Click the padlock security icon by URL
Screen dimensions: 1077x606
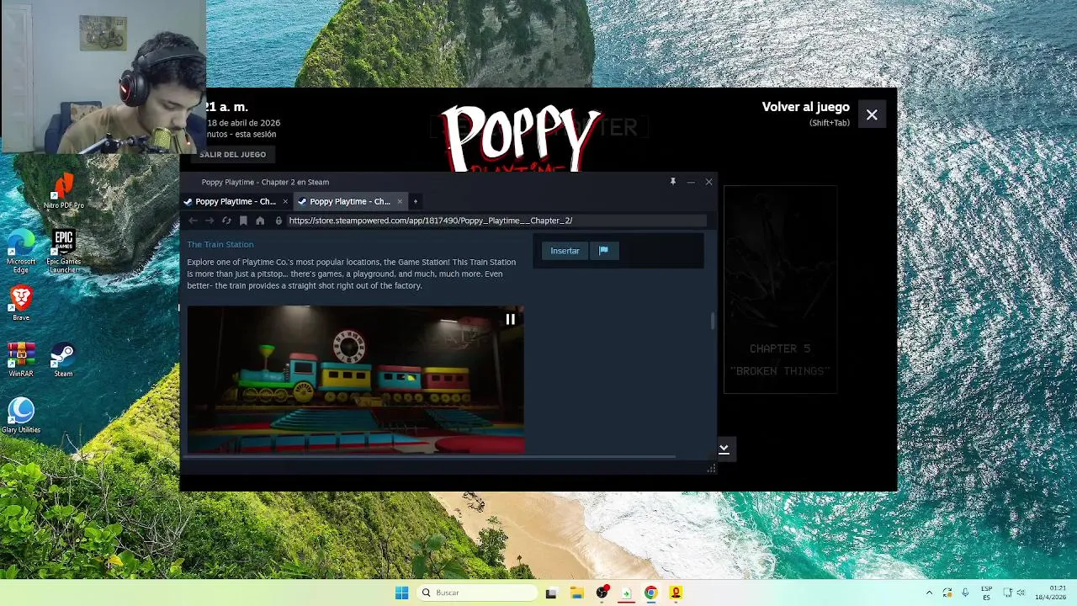279,221
